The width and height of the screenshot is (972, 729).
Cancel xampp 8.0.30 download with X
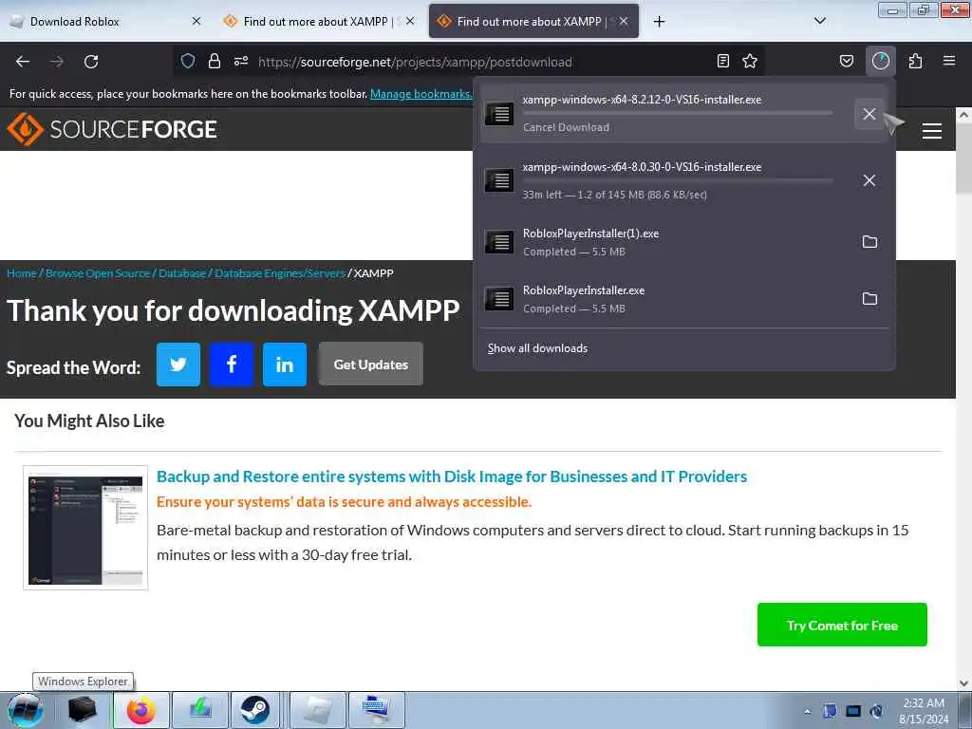[x=869, y=180]
